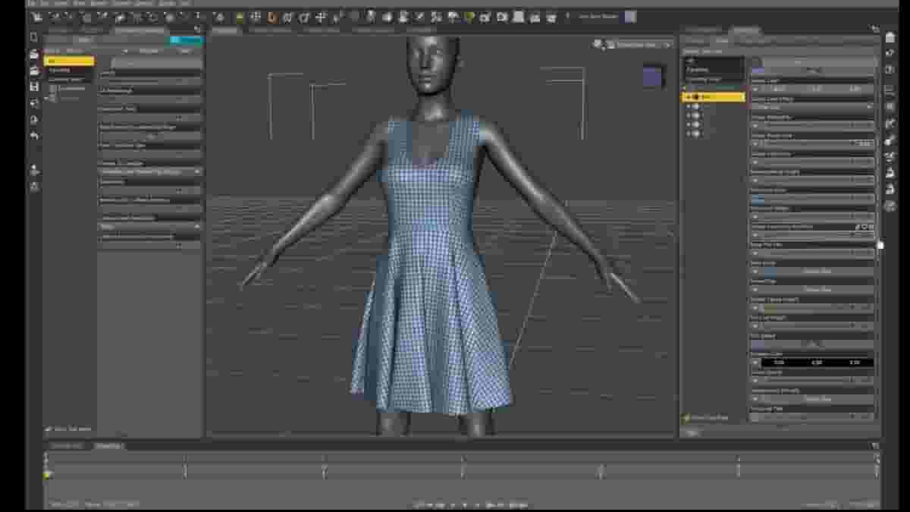Click the magnifier icon at top of left sidebar
The height and width of the screenshot is (512, 910).
pyautogui.click(x=34, y=36)
